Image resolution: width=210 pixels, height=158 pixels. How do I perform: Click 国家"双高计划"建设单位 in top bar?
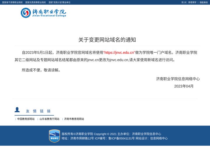tap(60, 2)
